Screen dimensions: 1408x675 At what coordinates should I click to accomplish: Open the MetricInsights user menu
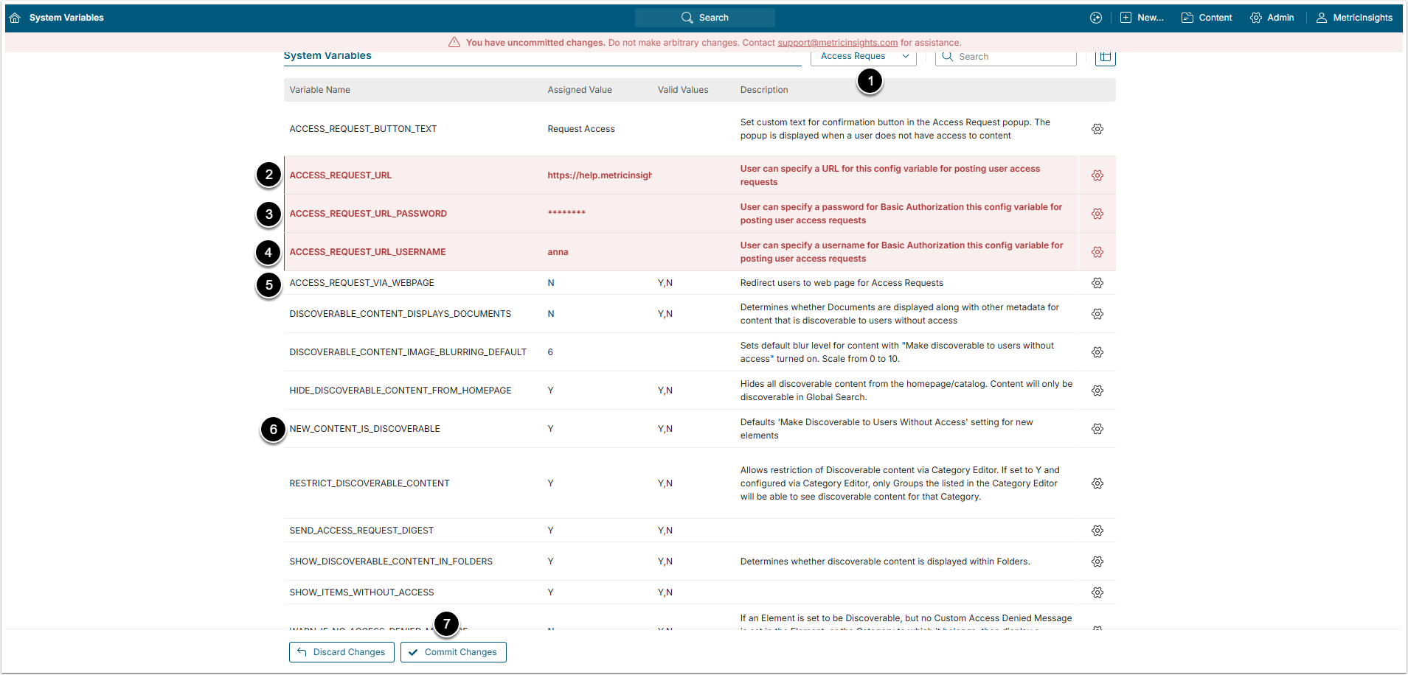1354,18
